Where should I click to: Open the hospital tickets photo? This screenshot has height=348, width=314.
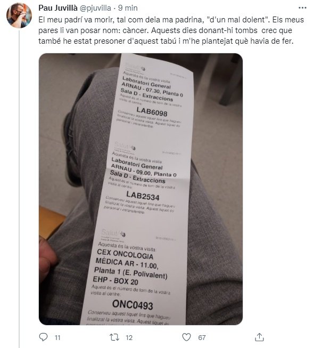pyautogui.click(x=141, y=189)
